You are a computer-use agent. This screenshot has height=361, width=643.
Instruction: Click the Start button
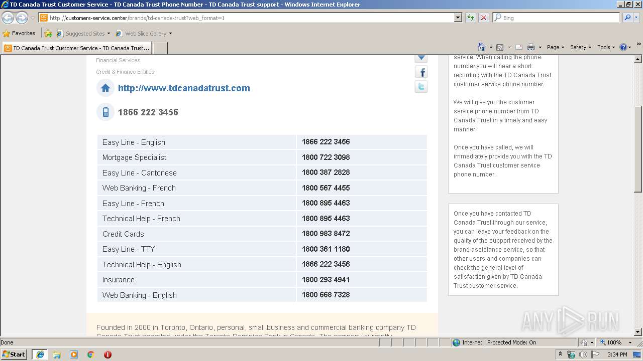point(14,354)
